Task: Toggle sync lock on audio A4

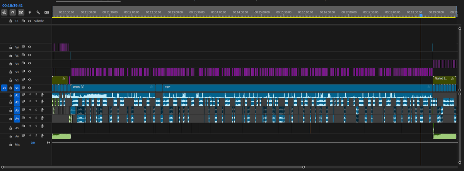Action: 23,118
